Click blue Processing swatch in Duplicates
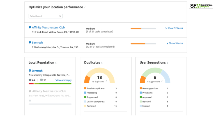This screenshot has width=216, height=116. pyautogui.click(x=85, y=93)
